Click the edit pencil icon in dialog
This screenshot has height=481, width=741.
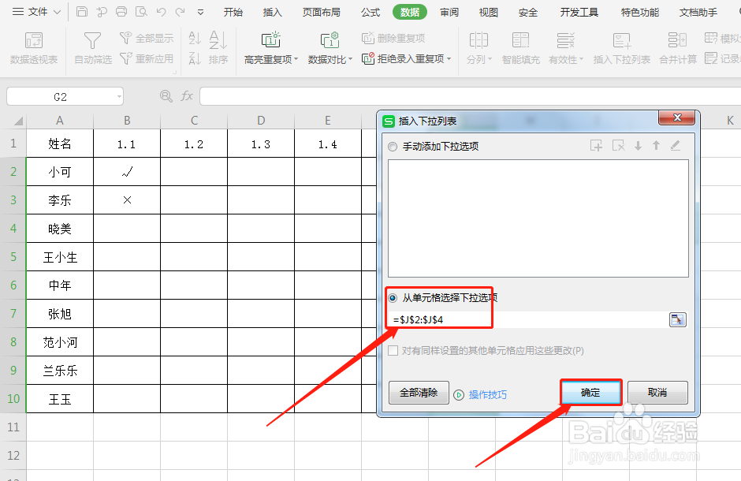(676, 146)
